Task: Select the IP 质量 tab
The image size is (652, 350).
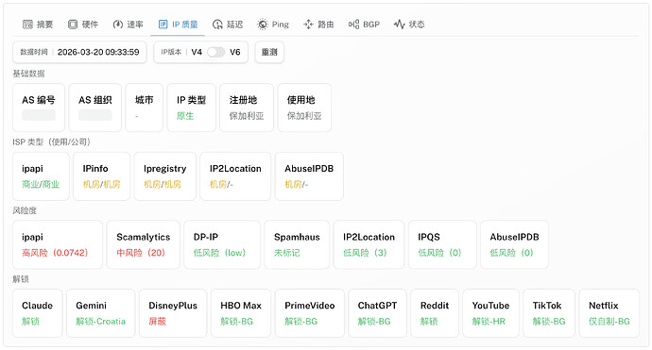Action: pyautogui.click(x=179, y=25)
